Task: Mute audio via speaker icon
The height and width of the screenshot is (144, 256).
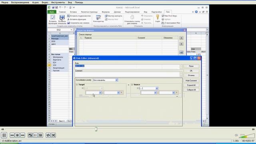Action: [x=236, y=135]
